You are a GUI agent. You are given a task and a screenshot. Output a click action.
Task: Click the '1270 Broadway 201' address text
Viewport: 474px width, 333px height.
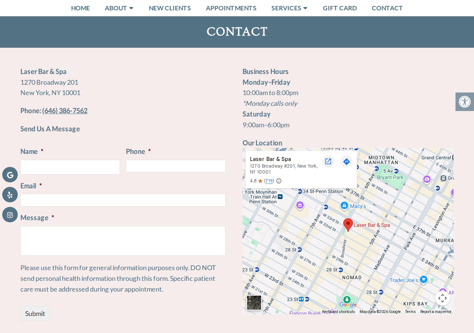click(49, 82)
